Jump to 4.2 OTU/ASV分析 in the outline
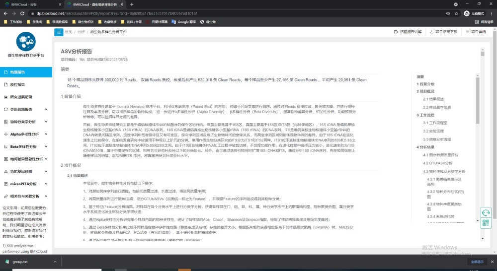 [x=437, y=163]
